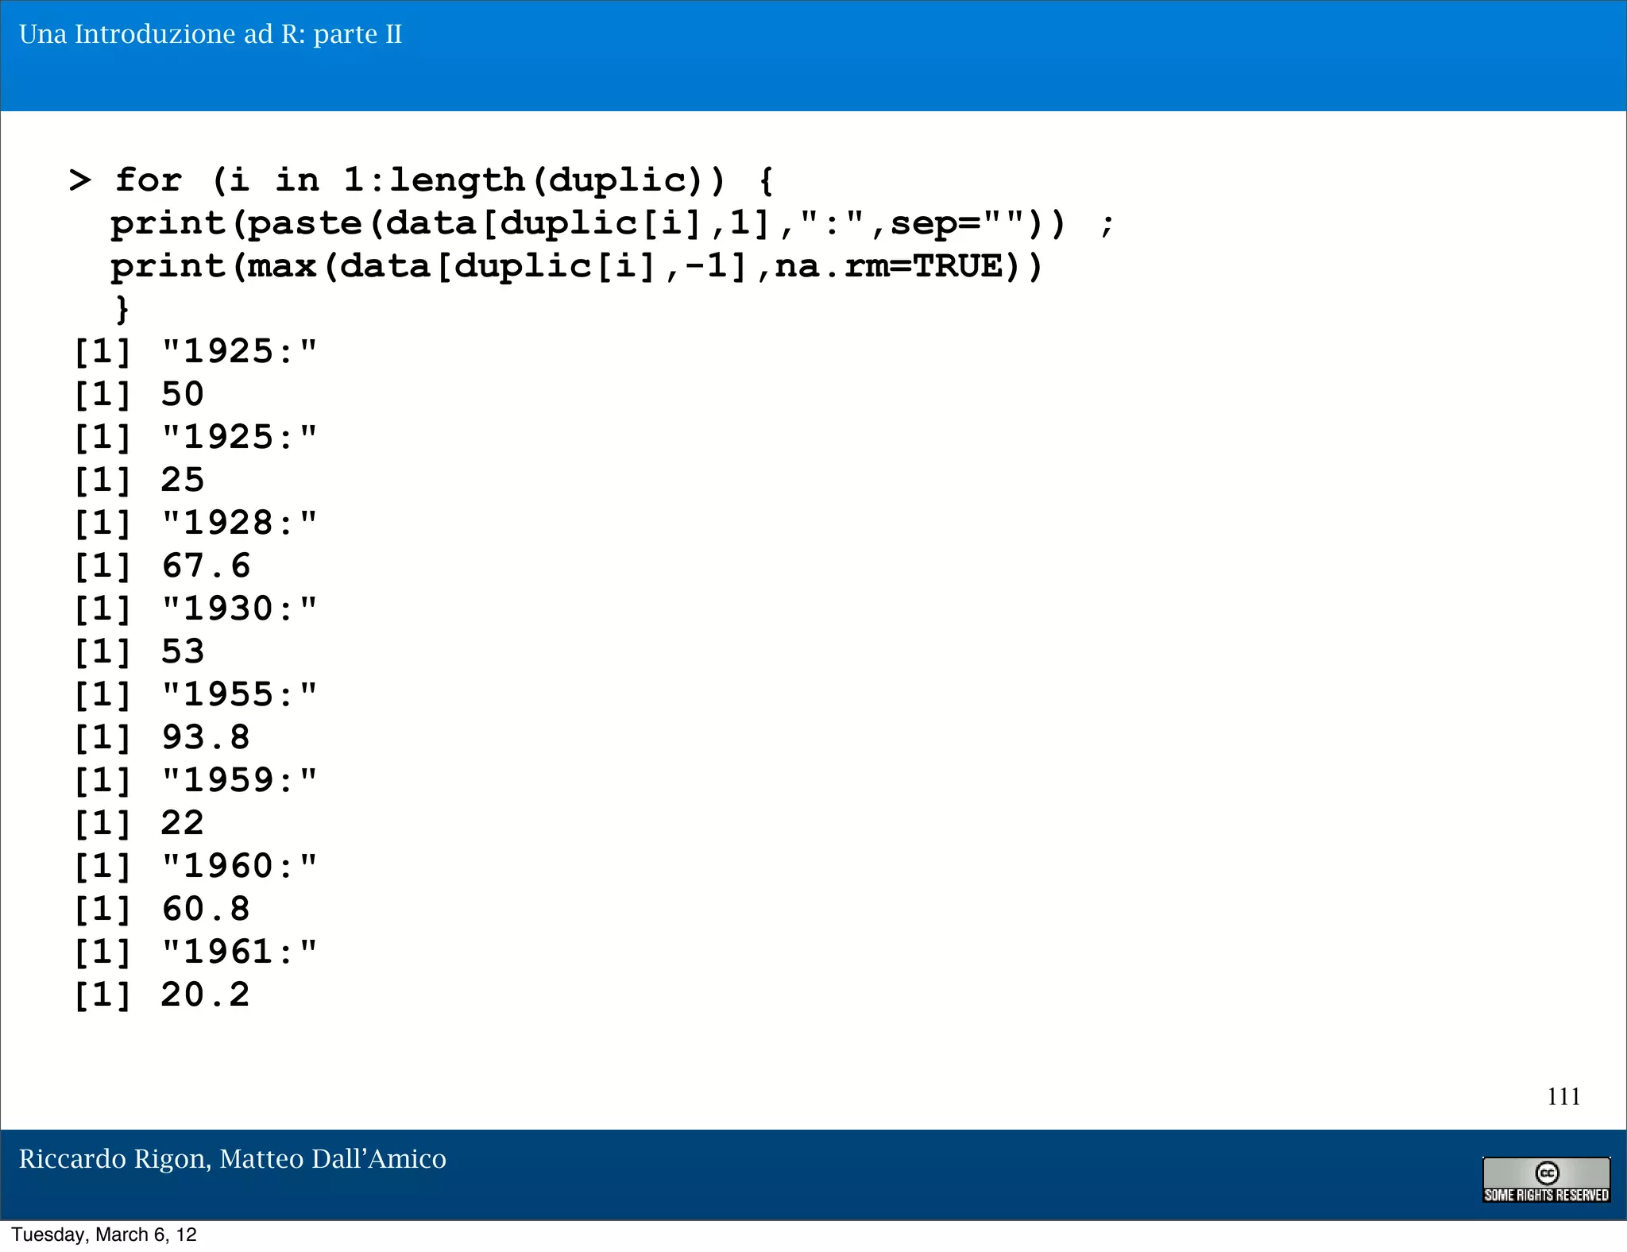The width and height of the screenshot is (1627, 1252).
Task: Click the output string "1928:"
Action: coord(238,523)
